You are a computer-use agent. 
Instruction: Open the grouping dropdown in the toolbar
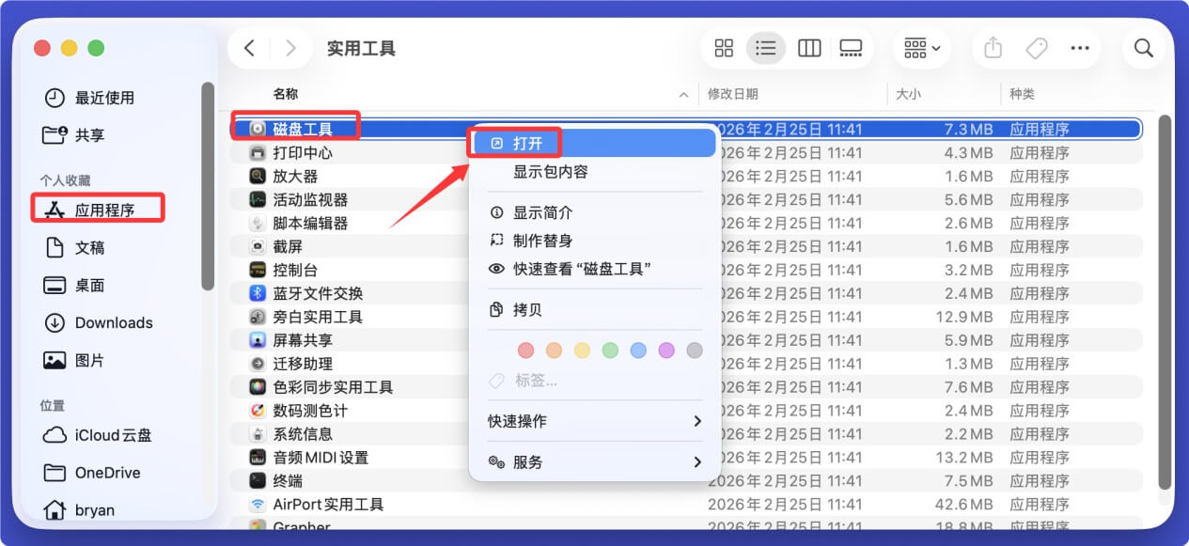920,47
